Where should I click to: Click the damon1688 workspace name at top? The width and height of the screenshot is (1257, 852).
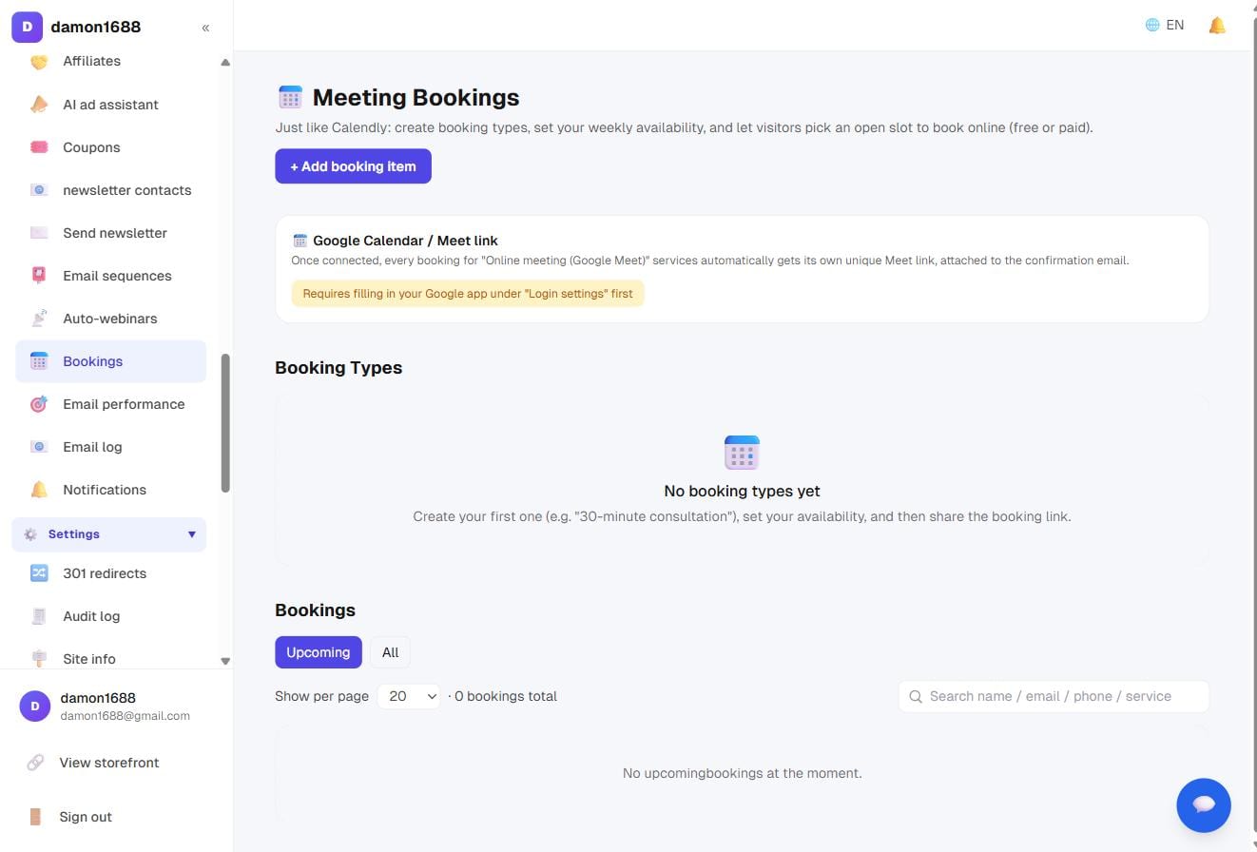coord(95,27)
